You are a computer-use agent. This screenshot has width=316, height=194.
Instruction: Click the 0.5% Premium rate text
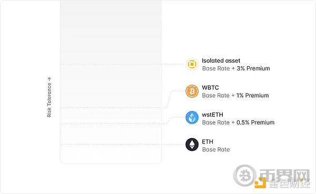255,122
